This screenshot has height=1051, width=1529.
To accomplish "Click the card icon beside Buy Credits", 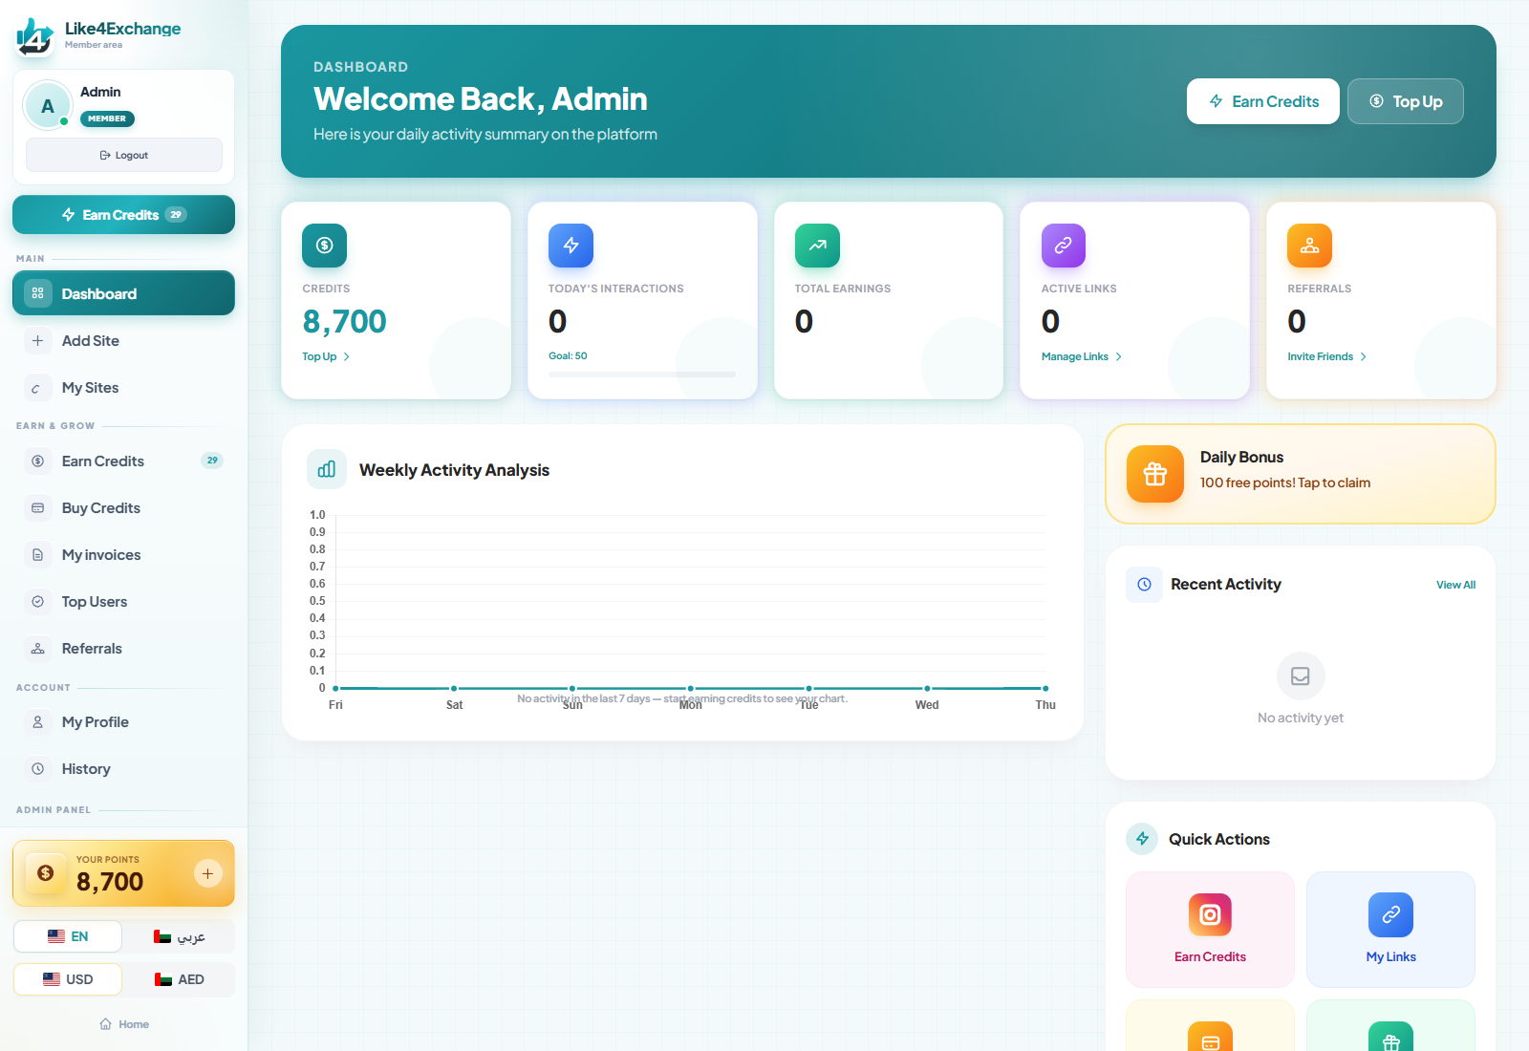I will coord(37,508).
